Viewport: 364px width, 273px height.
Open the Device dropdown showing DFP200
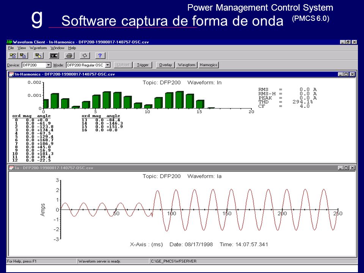tap(48, 65)
